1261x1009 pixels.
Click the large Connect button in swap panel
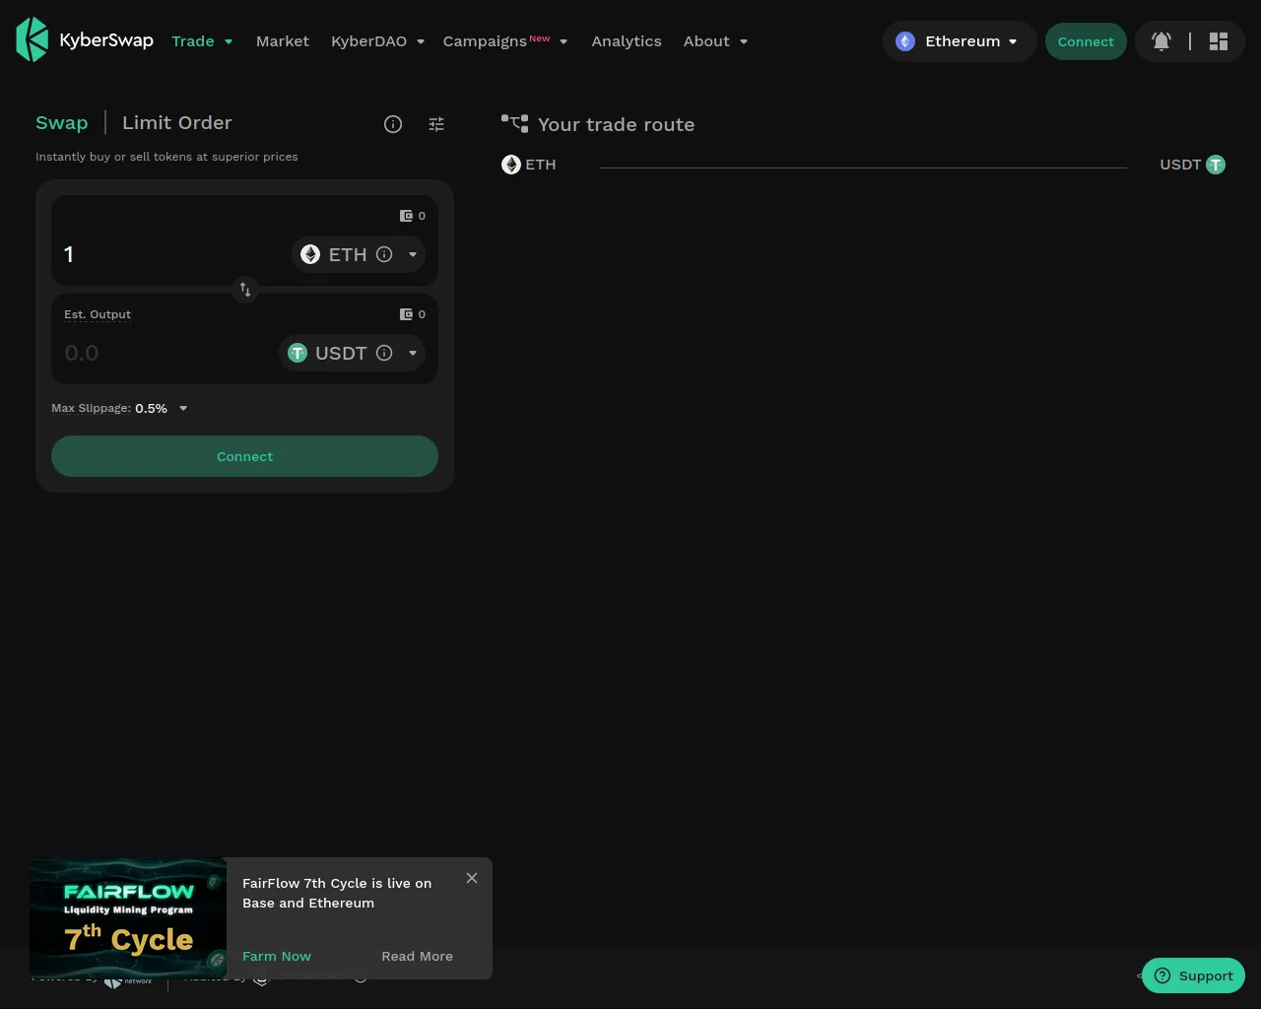pos(244,456)
